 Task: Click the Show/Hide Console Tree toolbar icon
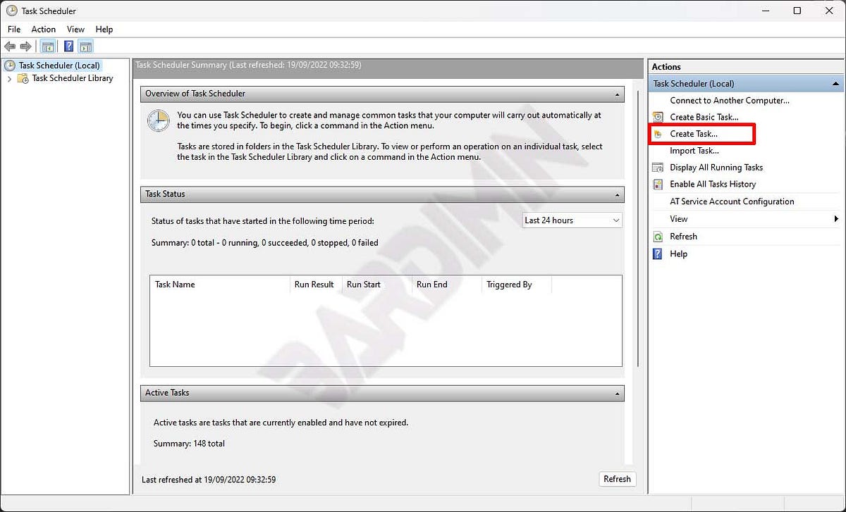pos(47,46)
